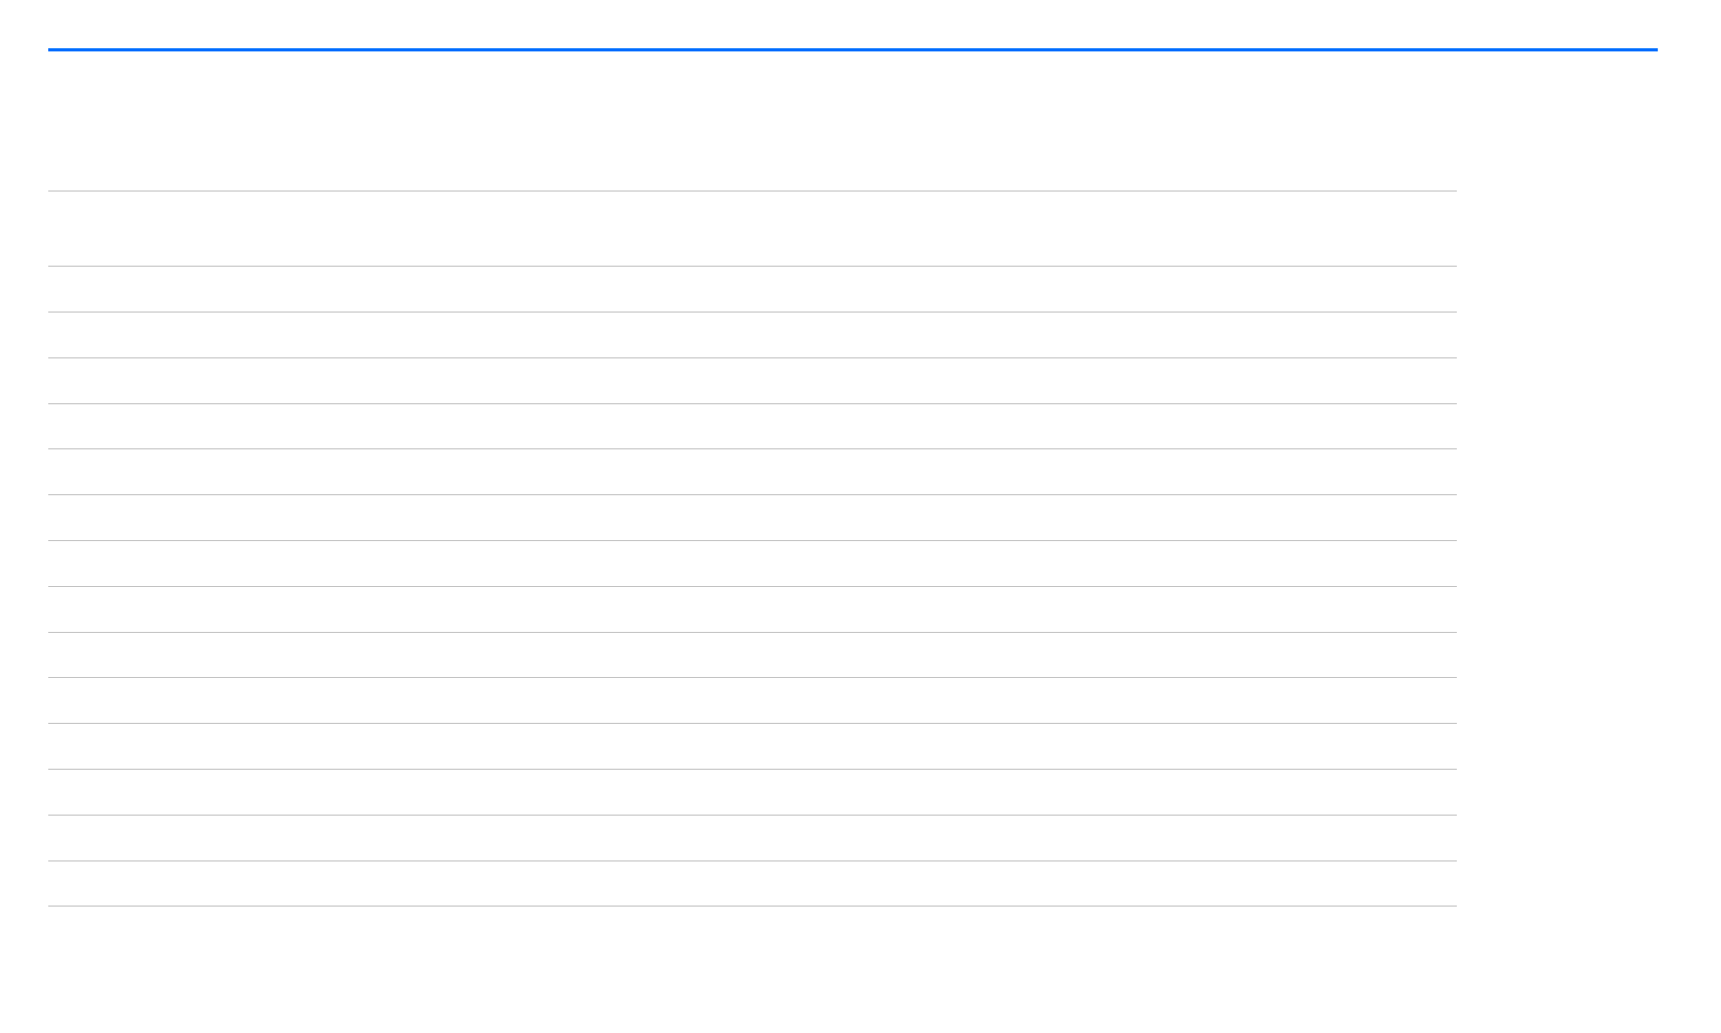
Task: Select the thirteenth empty table row
Action: [x=752, y=838]
